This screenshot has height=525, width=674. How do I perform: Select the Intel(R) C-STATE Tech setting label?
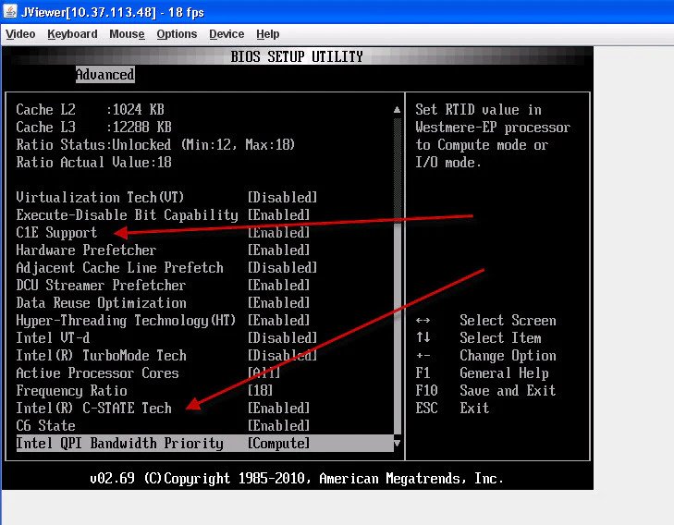click(x=93, y=409)
